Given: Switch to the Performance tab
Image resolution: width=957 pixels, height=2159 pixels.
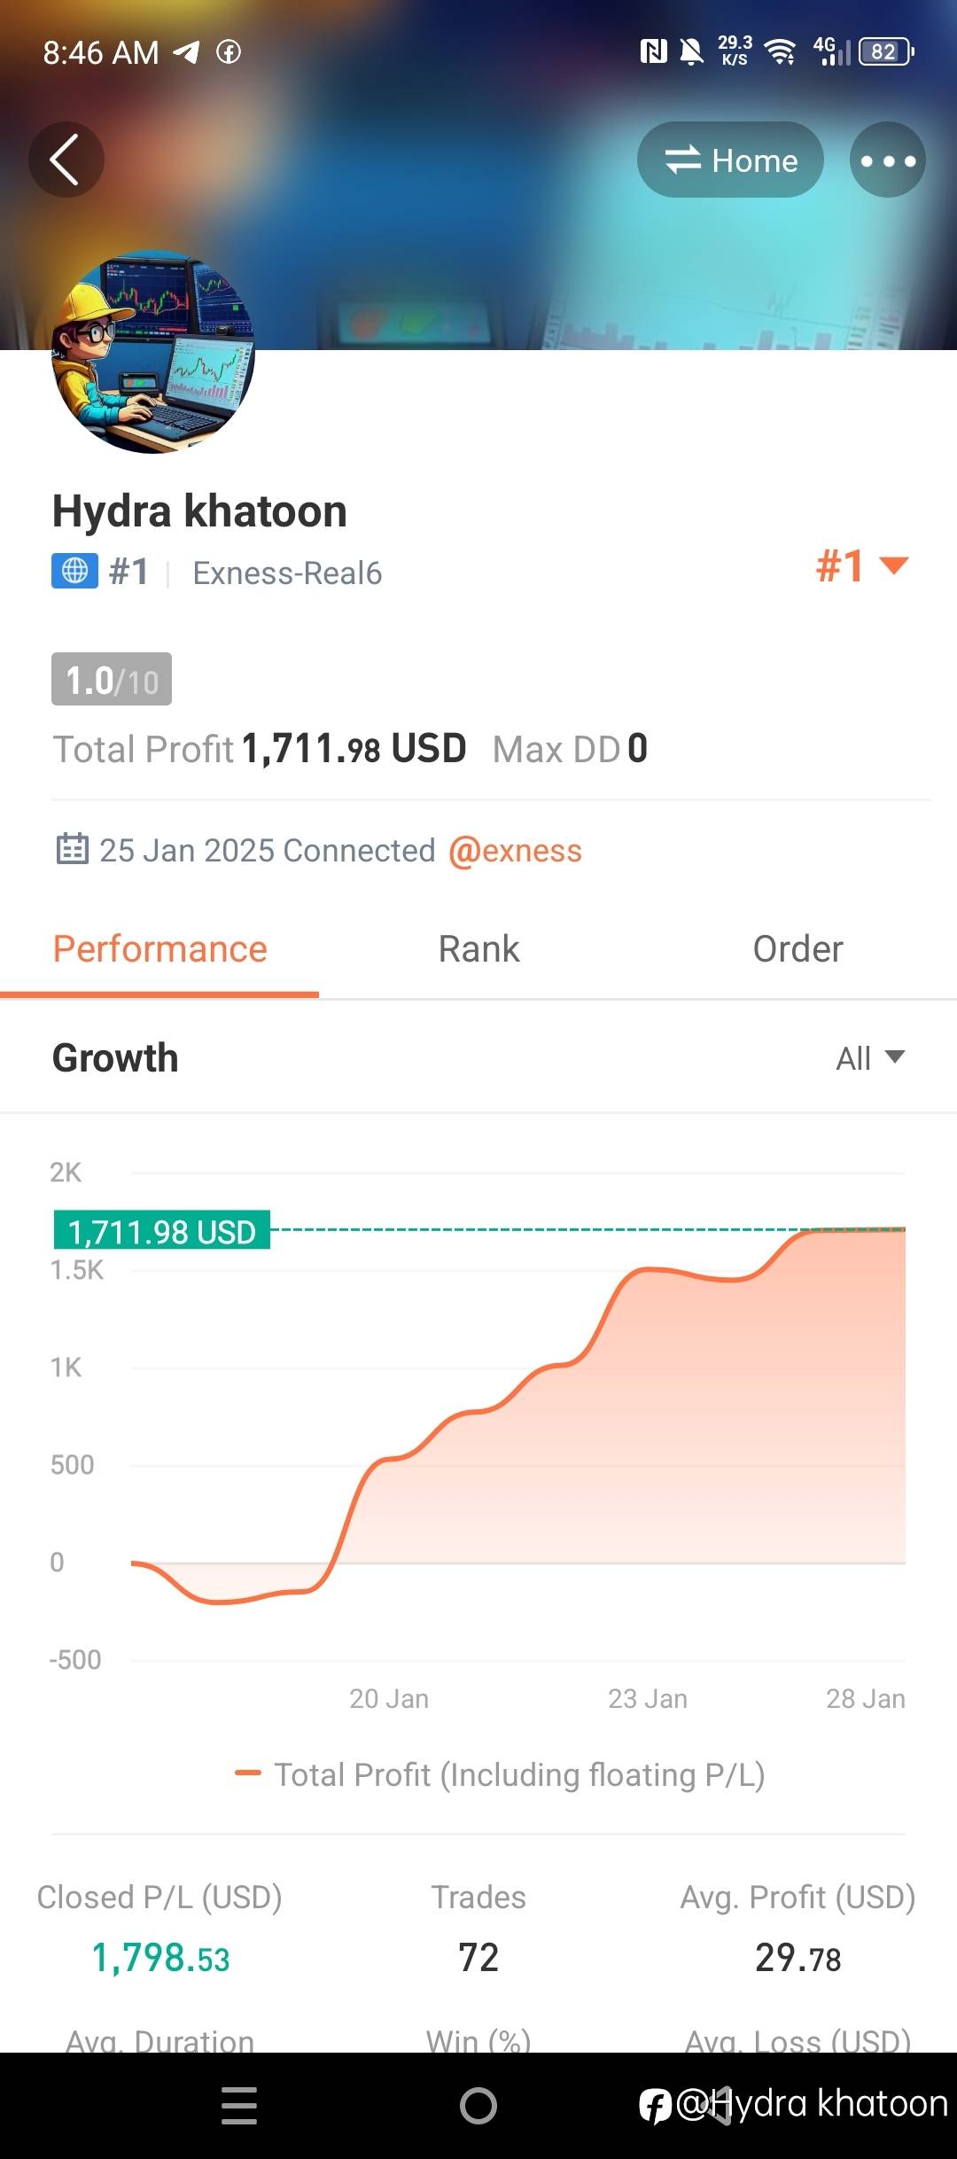Looking at the screenshot, I should (159, 949).
